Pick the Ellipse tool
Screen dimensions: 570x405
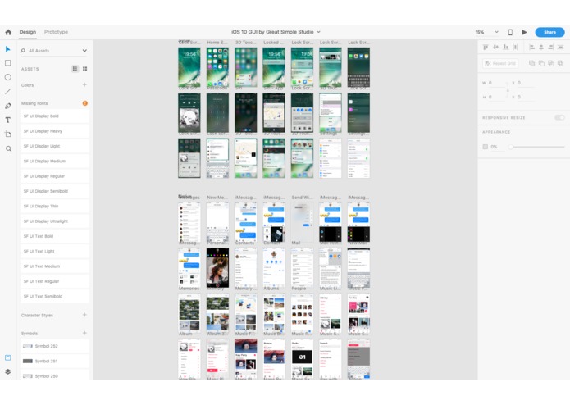pos(7,77)
